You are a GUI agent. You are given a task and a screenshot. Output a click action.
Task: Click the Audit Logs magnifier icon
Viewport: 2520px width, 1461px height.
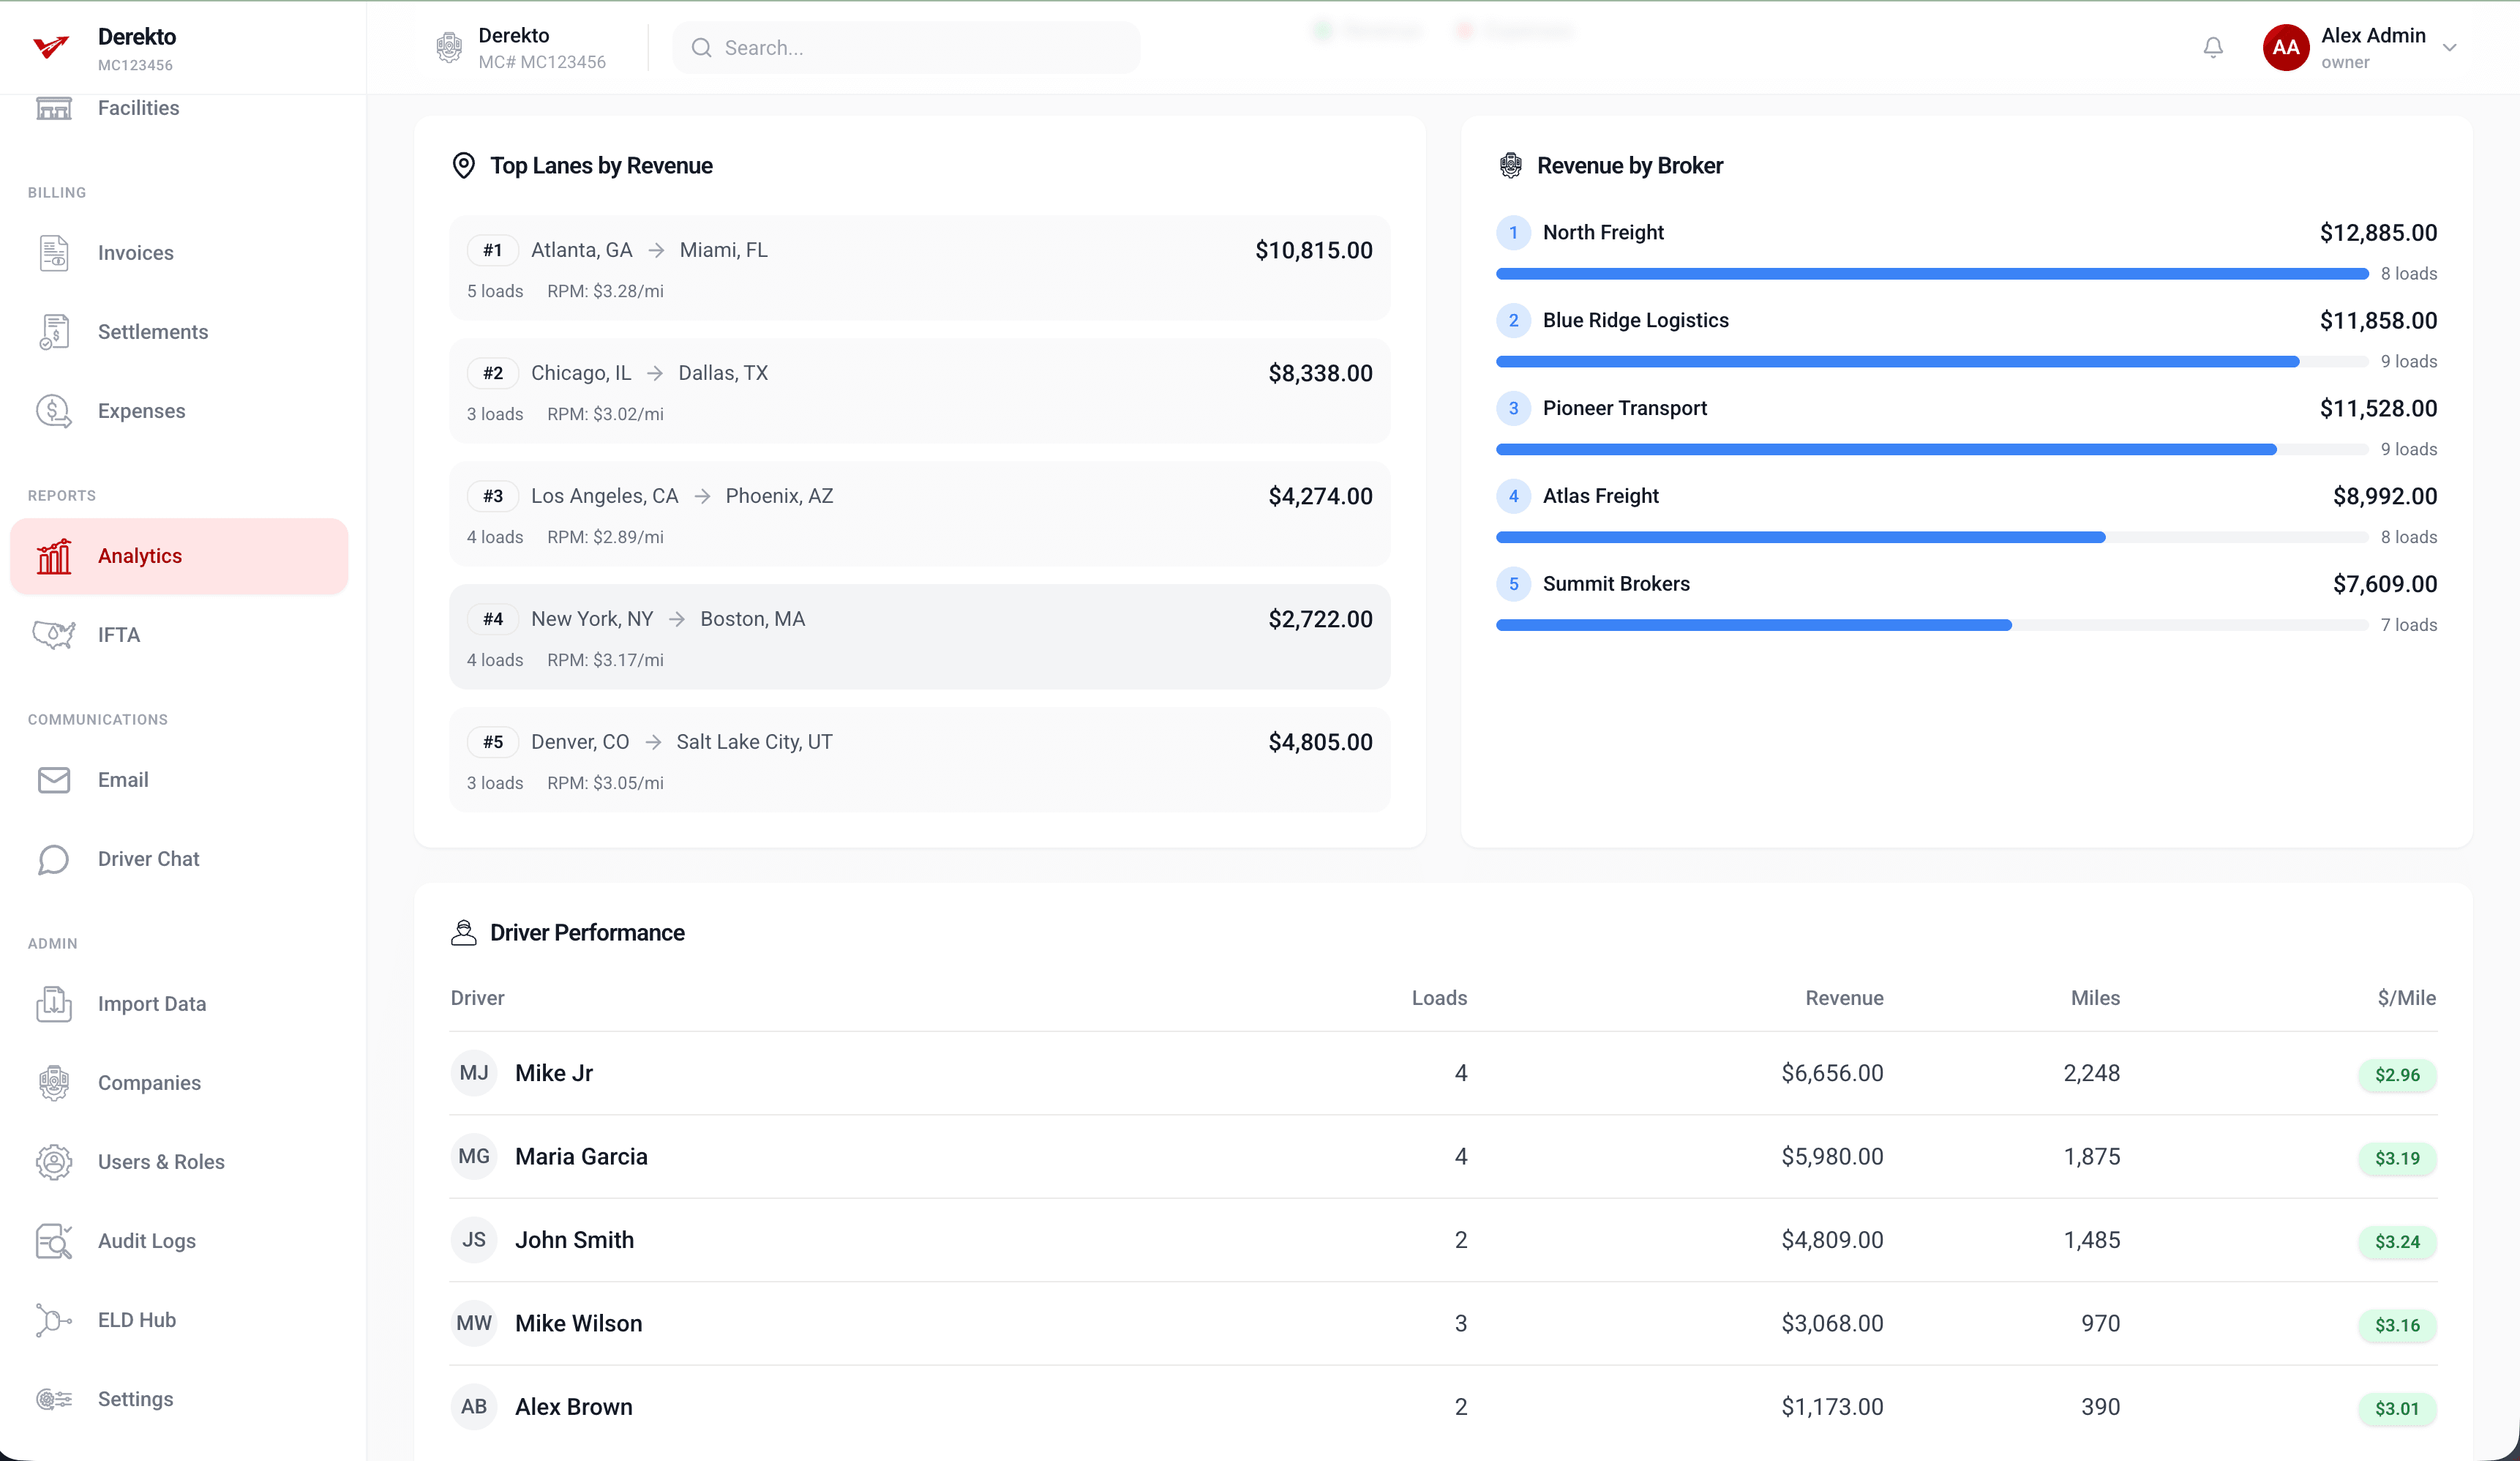(54, 1241)
